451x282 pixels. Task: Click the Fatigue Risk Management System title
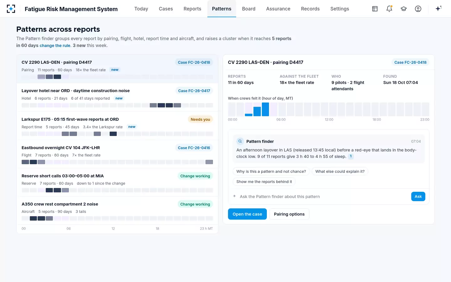pyautogui.click(x=71, y=9)
